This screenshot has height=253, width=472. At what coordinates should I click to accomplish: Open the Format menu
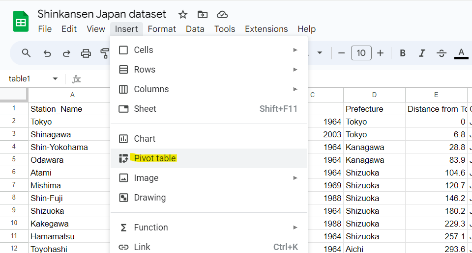click(x=162, y=29)
